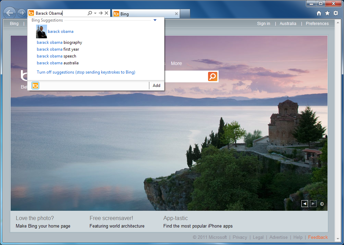Click Bing link in page header

click(x=14, y=23)
